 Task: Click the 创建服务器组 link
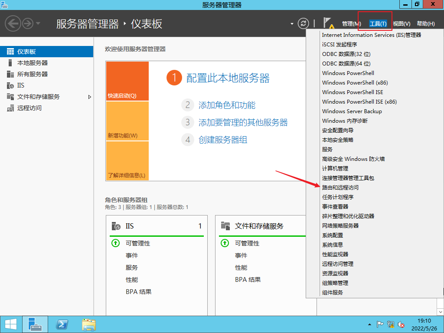pos(223,140)
